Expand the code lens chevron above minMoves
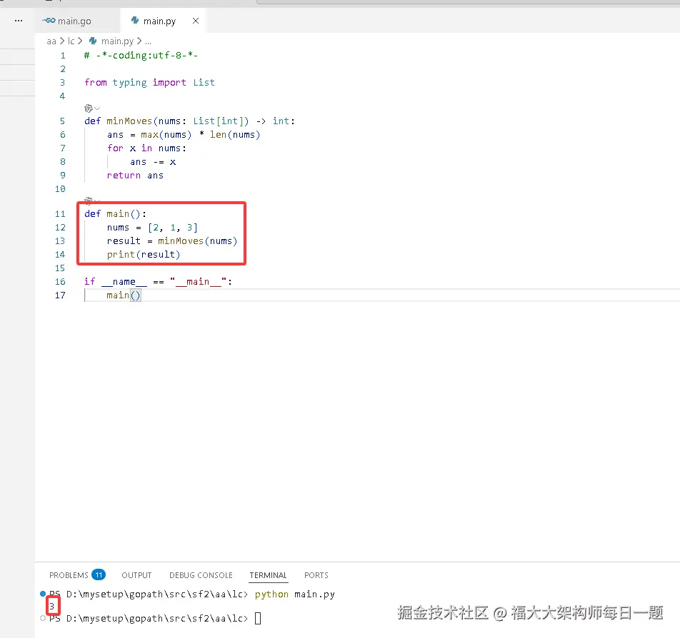 click(x=98, y=108)
